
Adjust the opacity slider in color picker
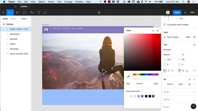click(146, 79)
